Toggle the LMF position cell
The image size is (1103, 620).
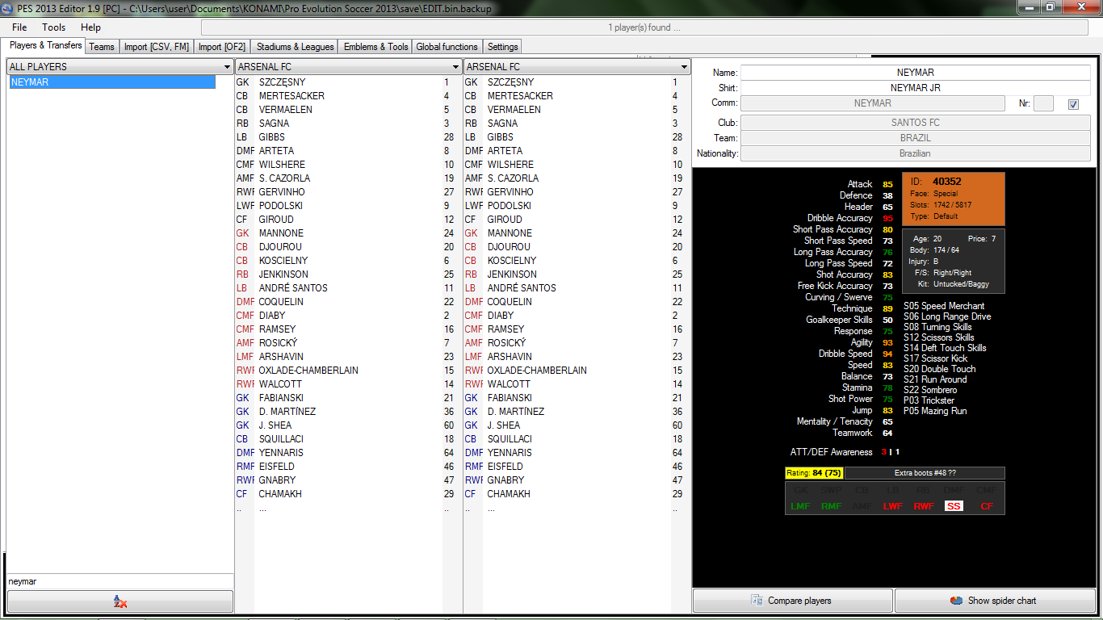point(801,506)
